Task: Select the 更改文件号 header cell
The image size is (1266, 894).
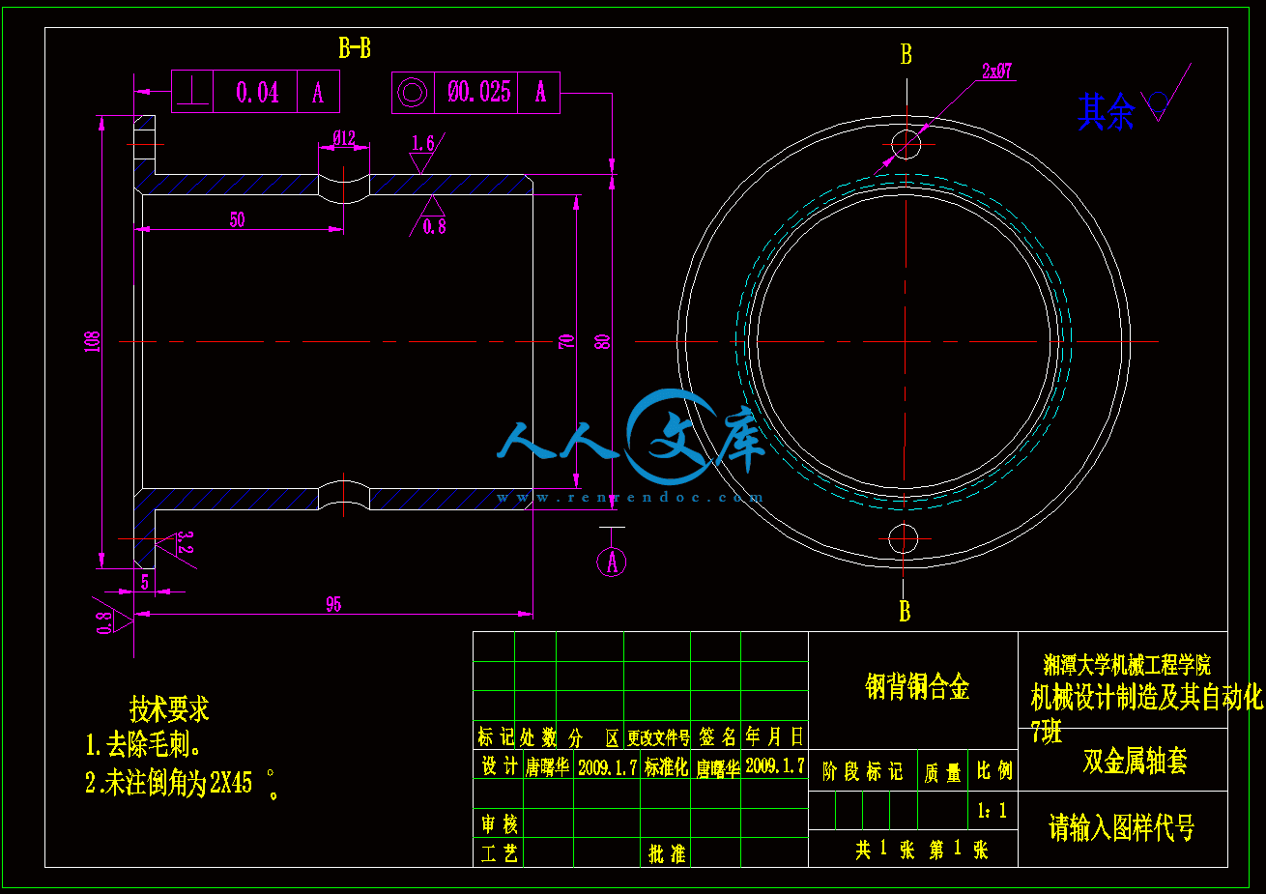Action: (x=658, y=737)
